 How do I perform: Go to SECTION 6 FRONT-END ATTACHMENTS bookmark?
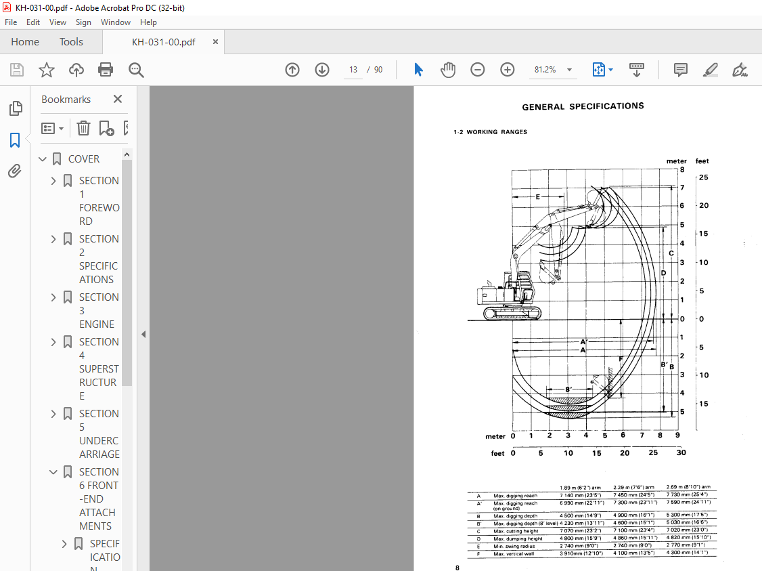pyautogui.click(x=99, y=499)
